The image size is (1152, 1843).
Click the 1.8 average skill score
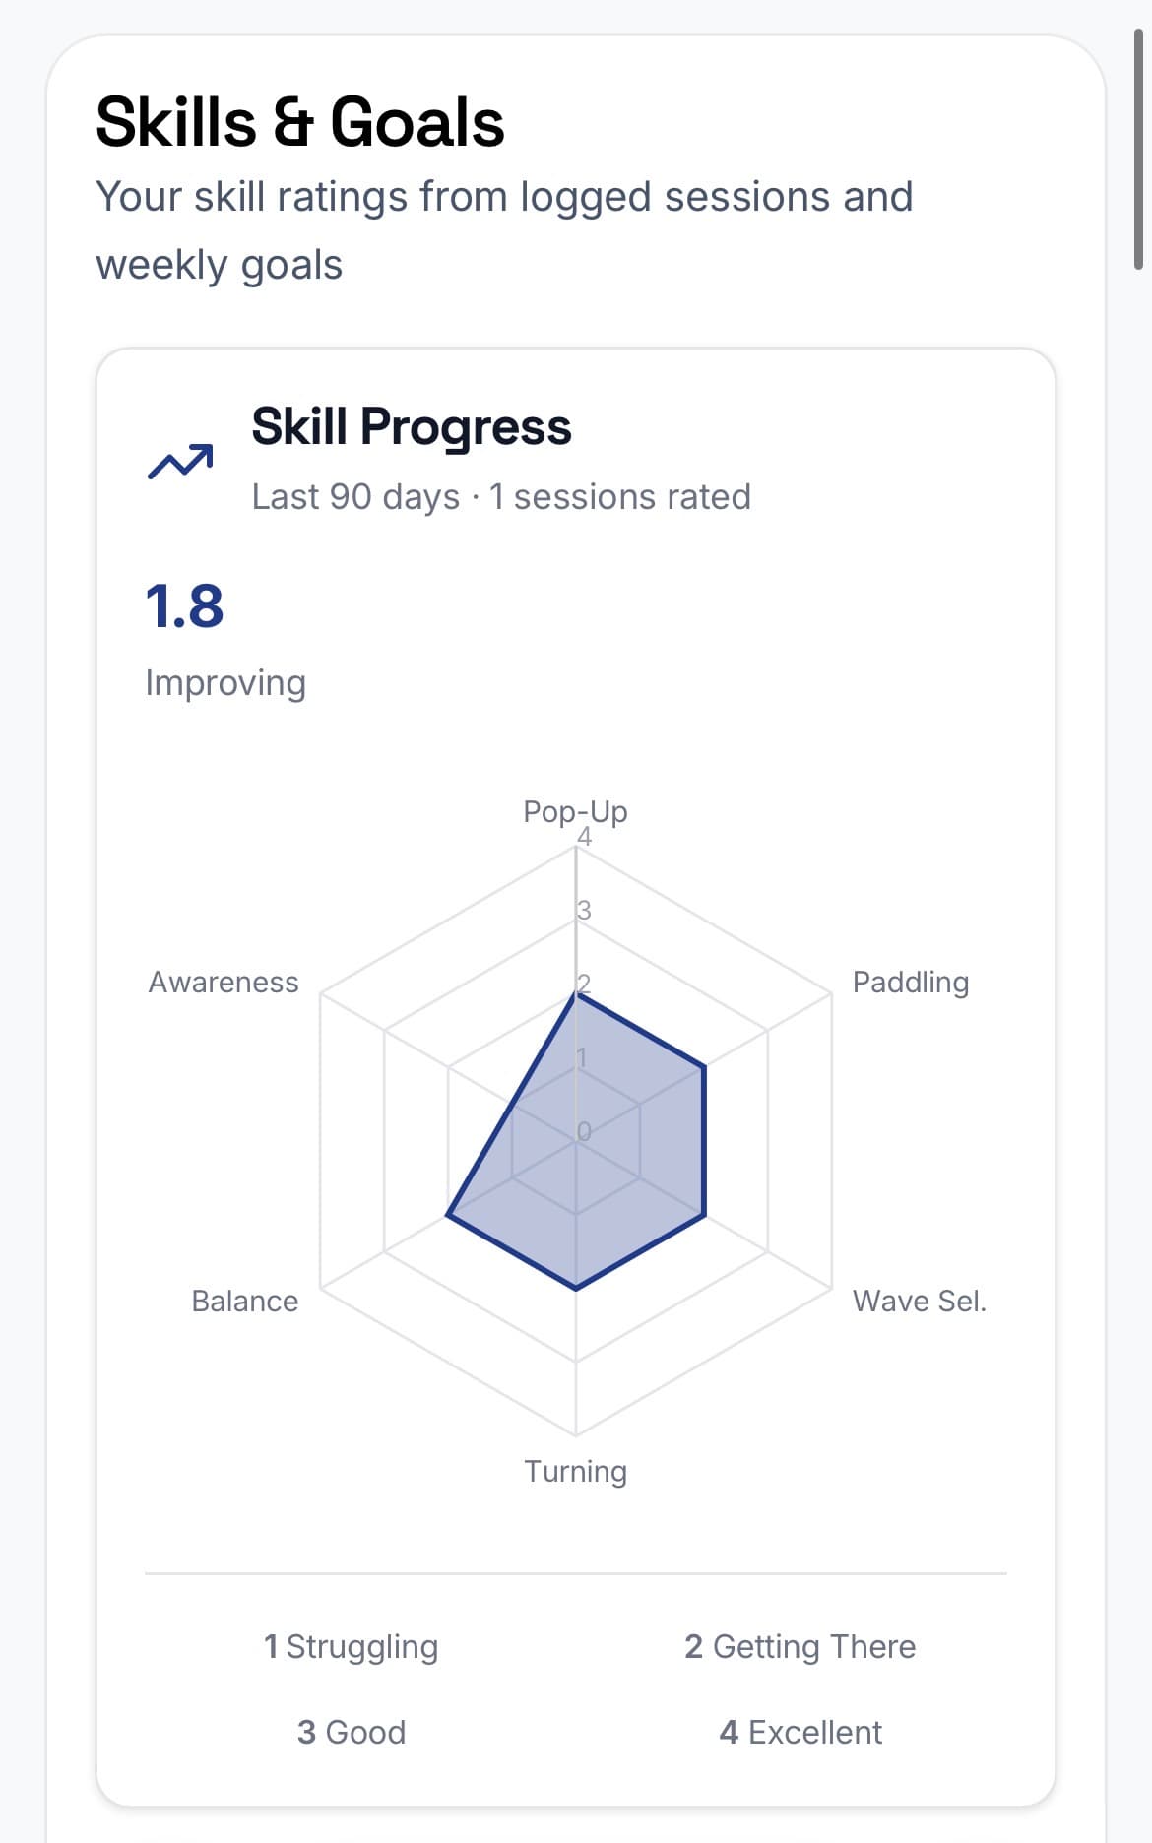point(184,606)
